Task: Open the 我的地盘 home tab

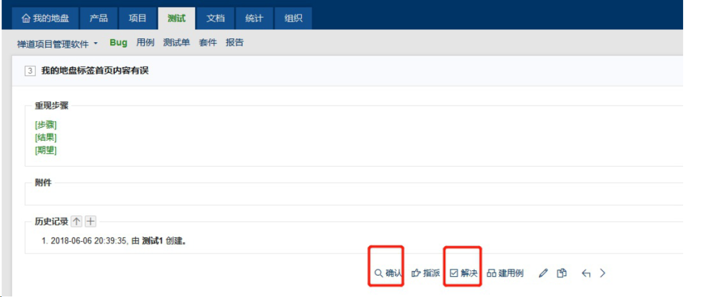Action: click(45, 18)
